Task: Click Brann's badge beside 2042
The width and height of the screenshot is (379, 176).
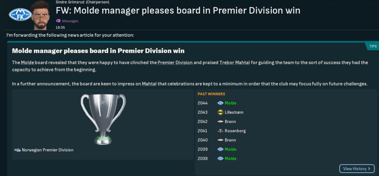Action: (x=220, y=121)
